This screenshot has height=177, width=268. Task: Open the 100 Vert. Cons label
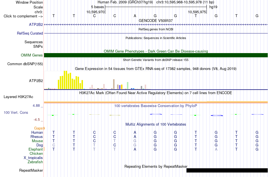[16, 112]
